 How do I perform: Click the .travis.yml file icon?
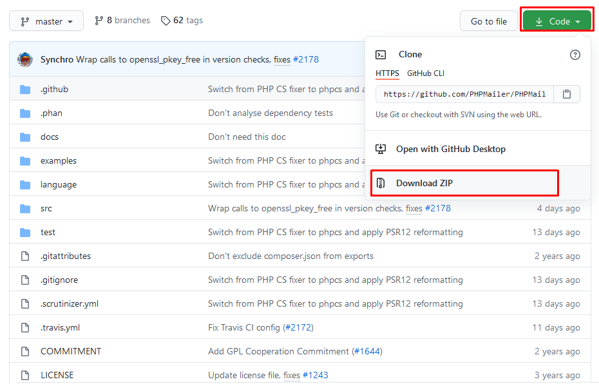pos(25,327)
